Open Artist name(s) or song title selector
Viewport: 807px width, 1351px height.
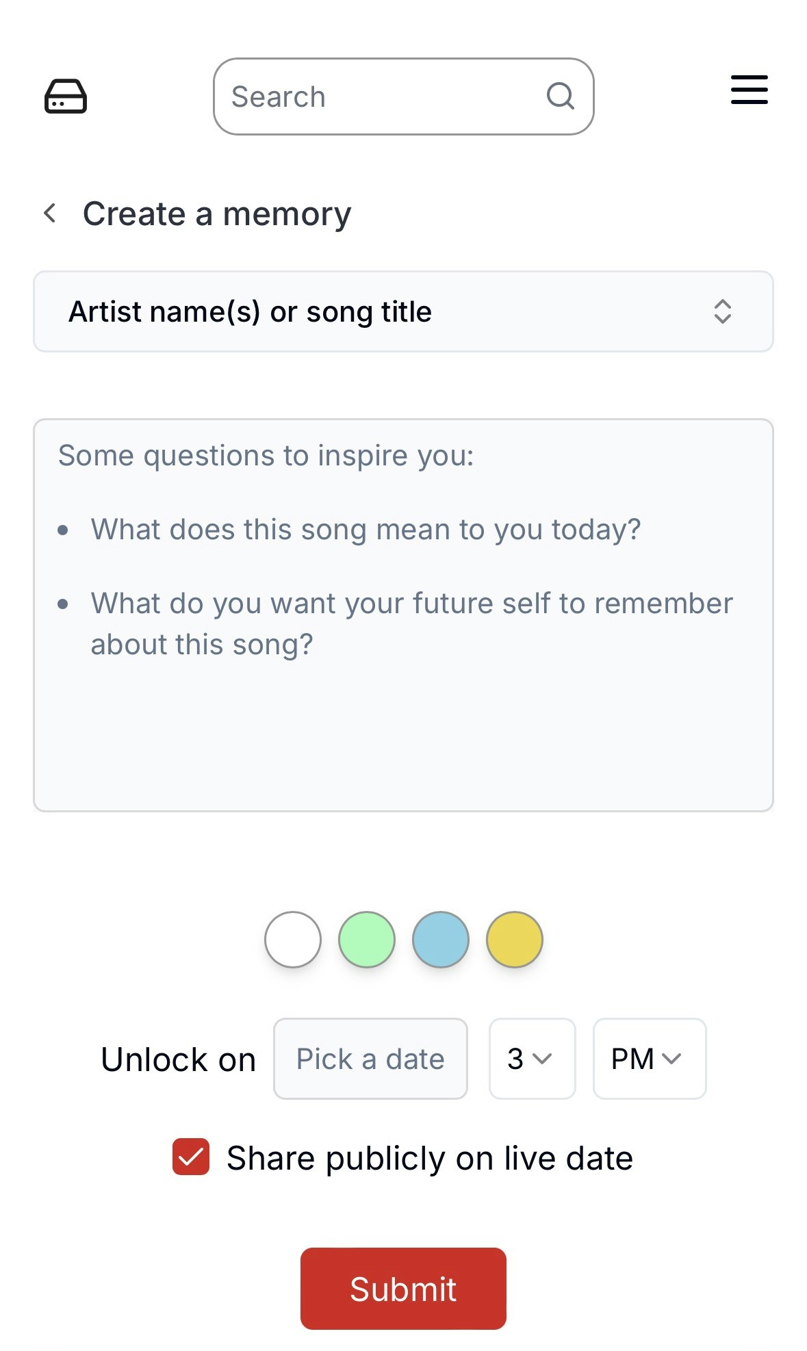(403, 311)
